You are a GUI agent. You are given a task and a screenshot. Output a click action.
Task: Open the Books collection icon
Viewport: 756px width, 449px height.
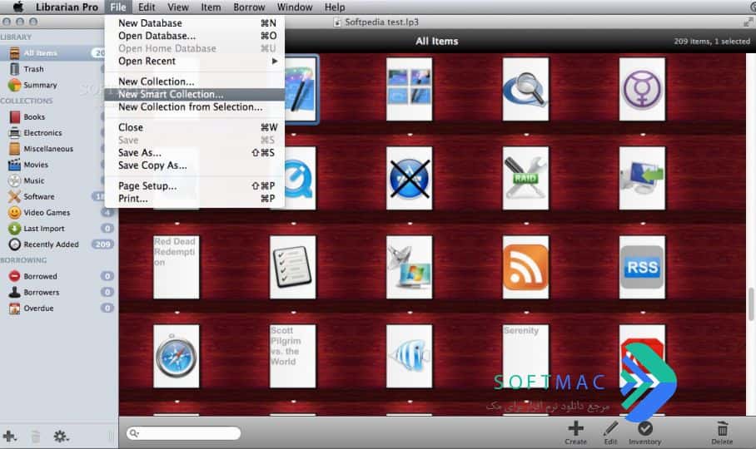click(15, 117)
